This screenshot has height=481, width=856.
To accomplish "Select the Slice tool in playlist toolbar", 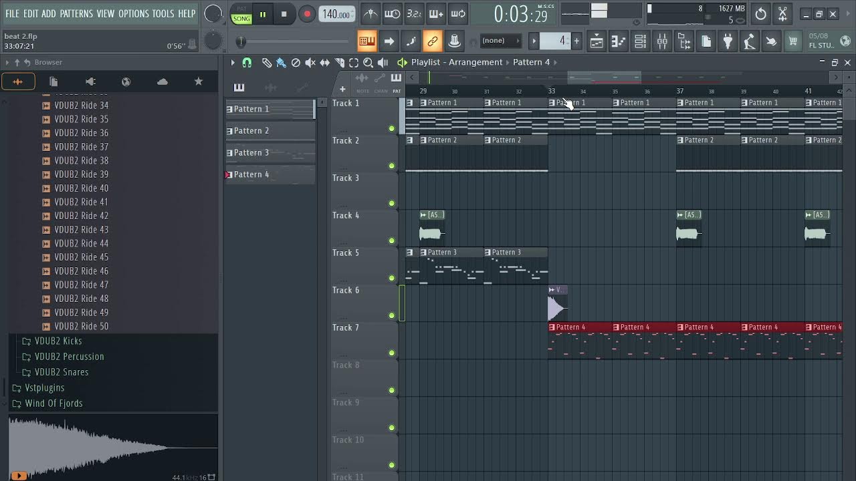I will [339, 62].
